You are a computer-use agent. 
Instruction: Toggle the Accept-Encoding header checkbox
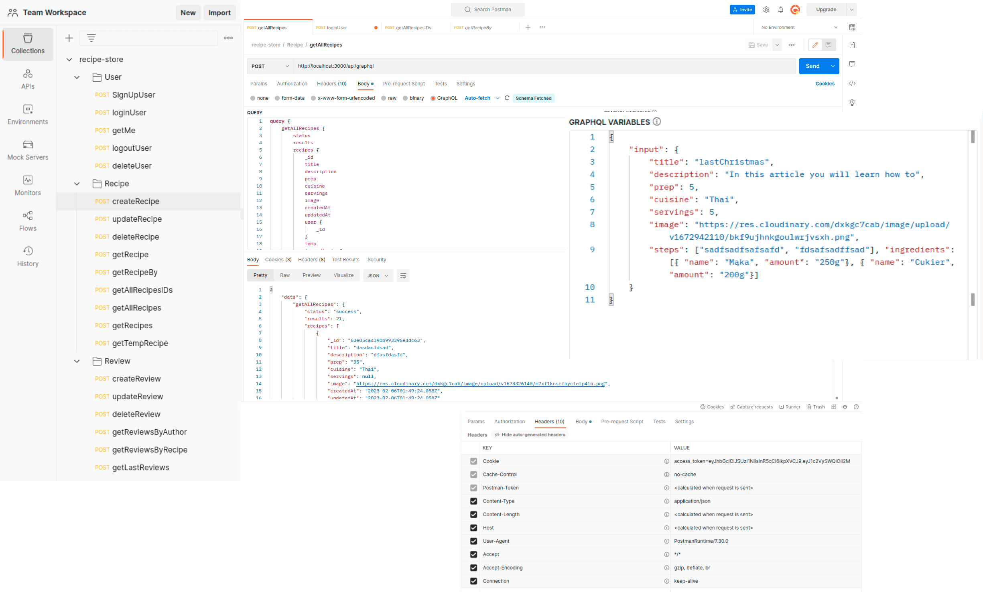click(473, 568)
